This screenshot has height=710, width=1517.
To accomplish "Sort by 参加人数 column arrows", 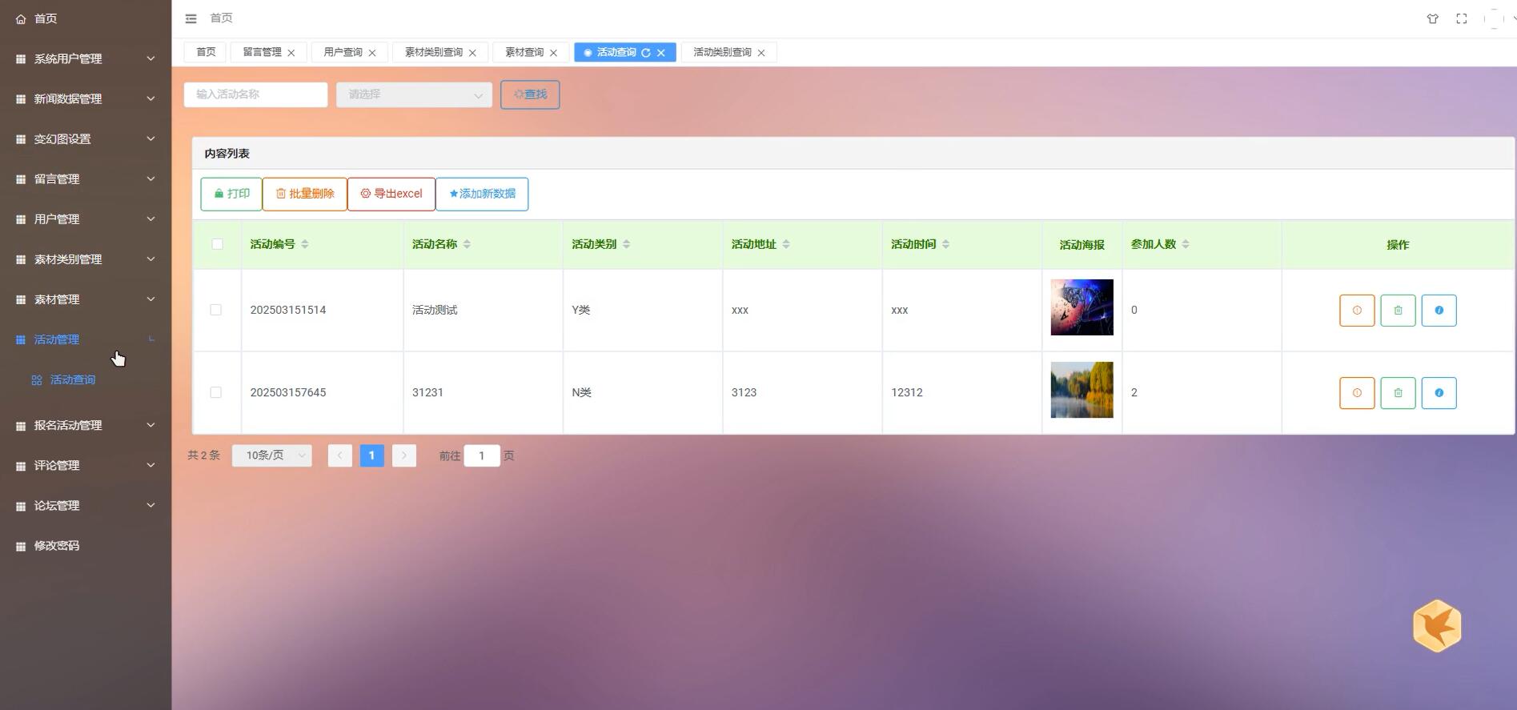I will tap(1186, 244).
